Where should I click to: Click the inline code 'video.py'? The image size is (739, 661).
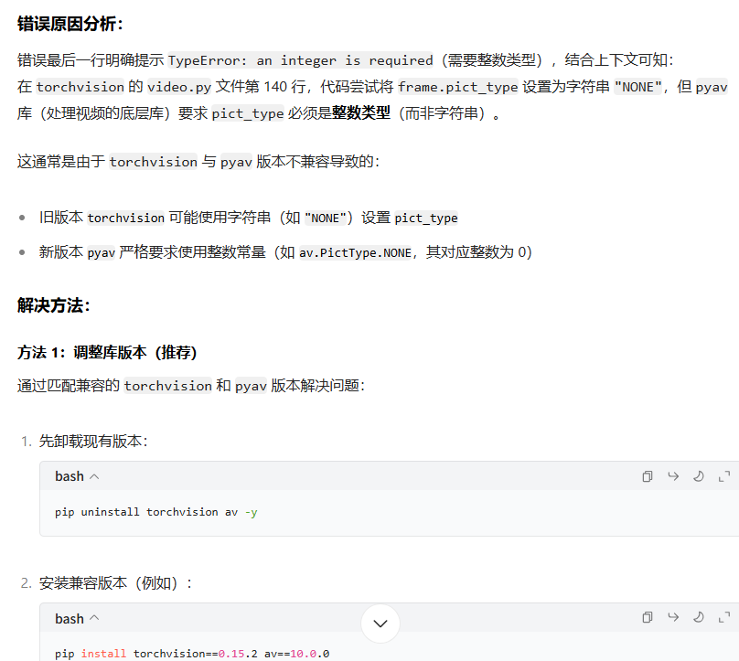[x=179, y=87]
